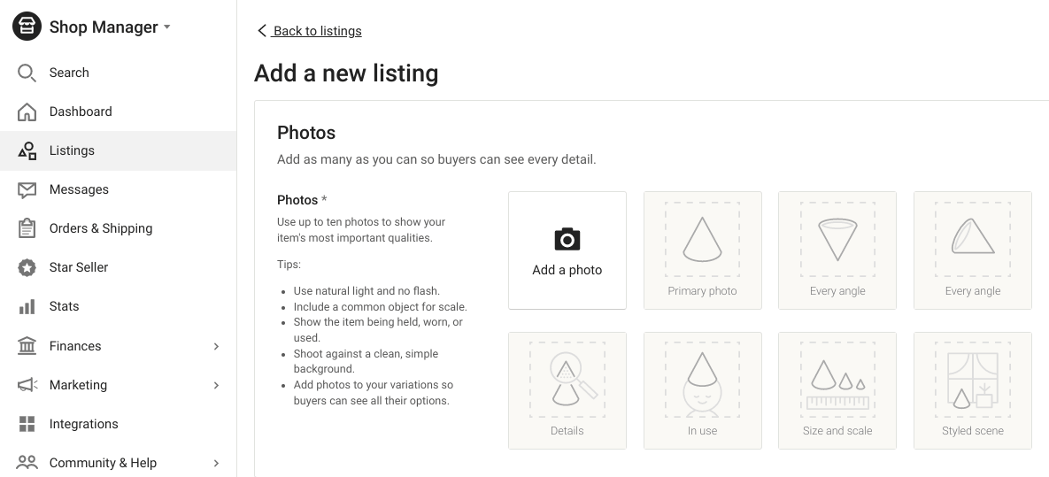Click the Add a photo button

pos(567,250)
